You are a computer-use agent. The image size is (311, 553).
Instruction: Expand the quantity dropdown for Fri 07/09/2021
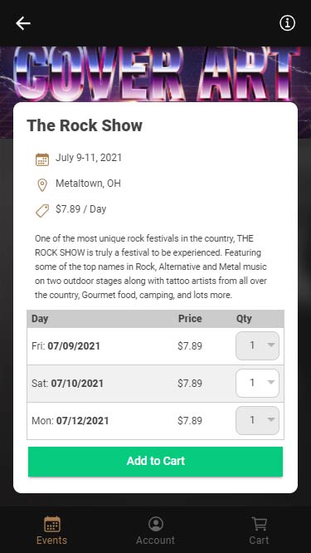tap(257, 345)
